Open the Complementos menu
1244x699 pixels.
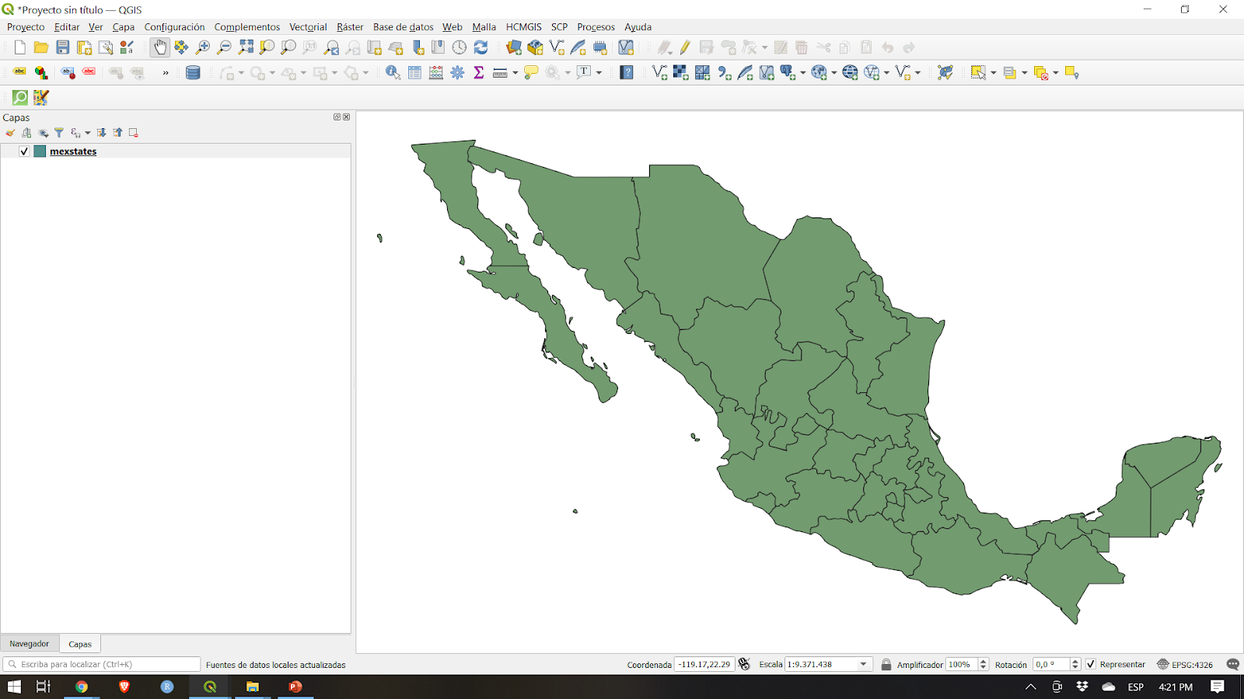click(246, 27)
